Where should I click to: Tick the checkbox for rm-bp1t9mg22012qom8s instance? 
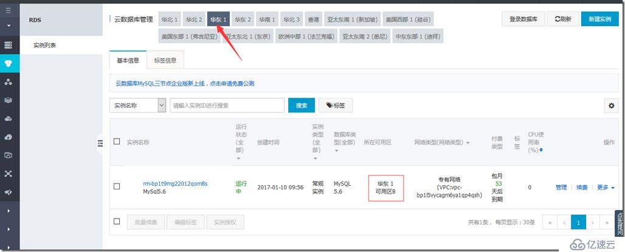(117, 186)
